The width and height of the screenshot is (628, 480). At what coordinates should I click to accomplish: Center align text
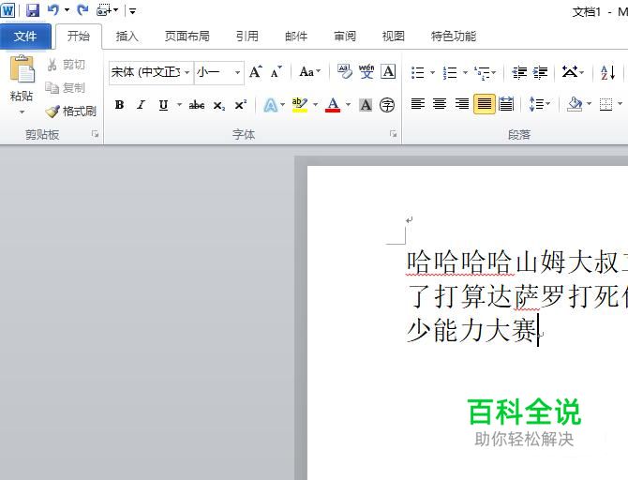[440, 105]
